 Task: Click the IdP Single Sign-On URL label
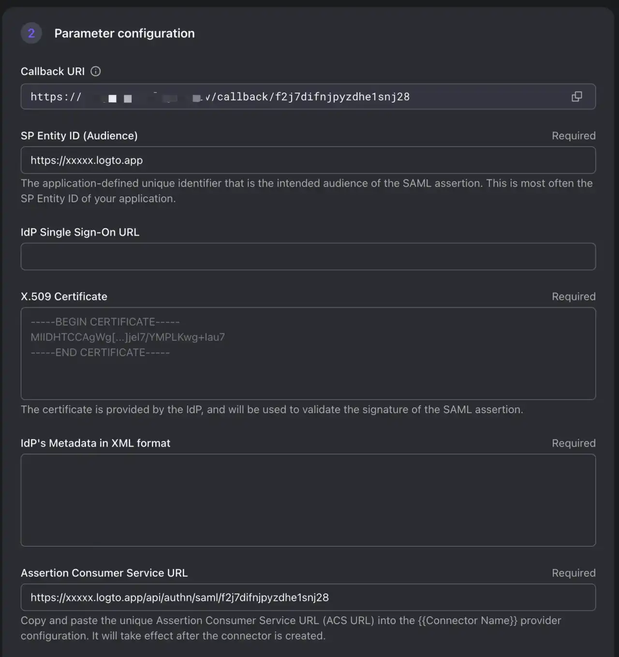[80, 232]
